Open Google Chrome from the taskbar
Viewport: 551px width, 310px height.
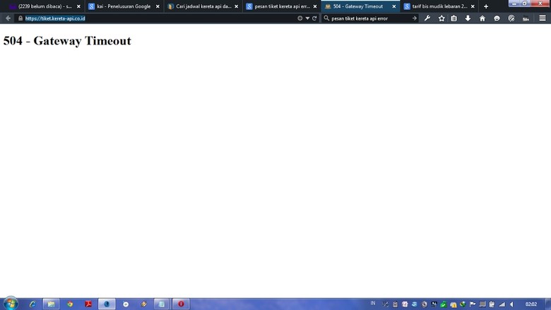(70, 304)
